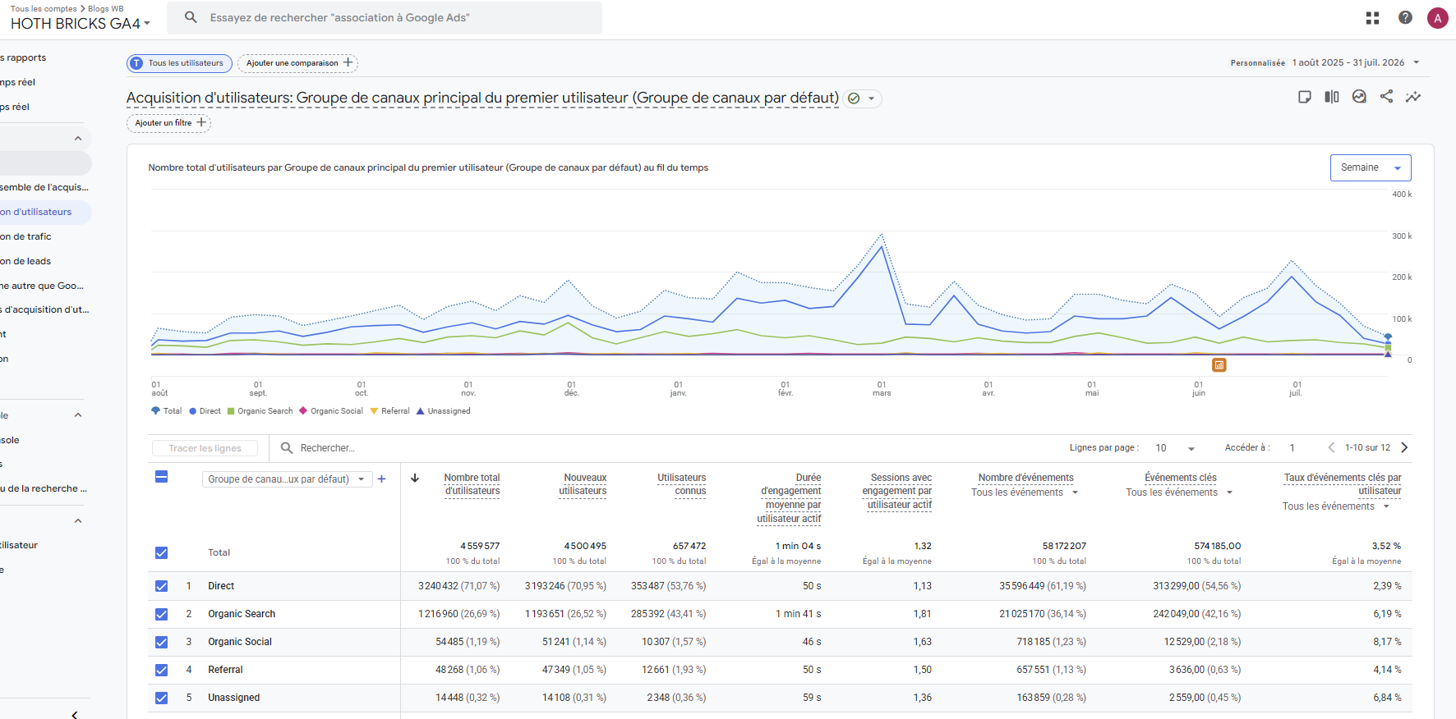This screenshot has height=719, width=1456.
Task: Click the customize report pencil icon
Action: click(1304, 97)
